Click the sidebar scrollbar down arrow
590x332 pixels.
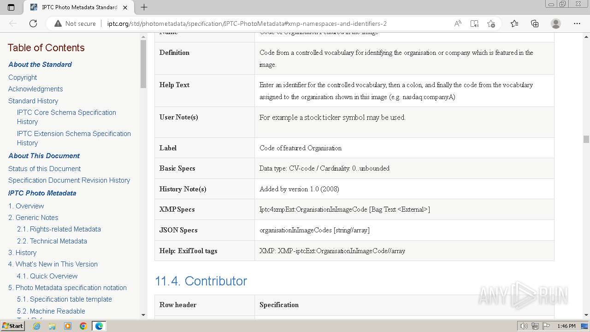tap(143, 315)
